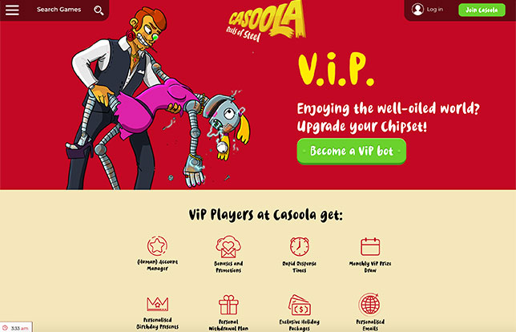Click the search magnifier icon

(99, 10)
